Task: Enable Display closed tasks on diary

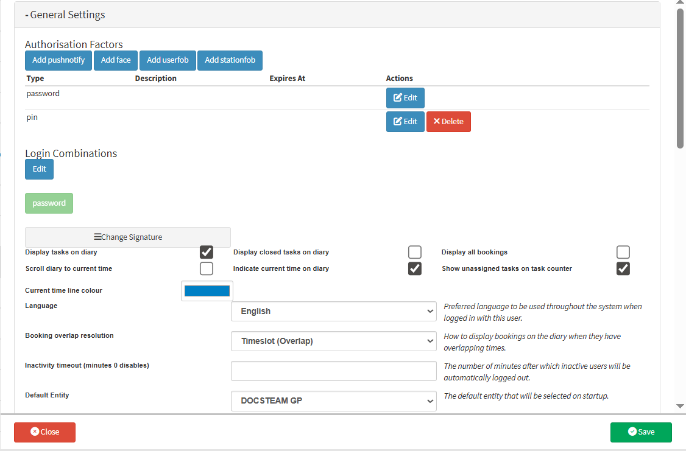Action: [415, 252]
